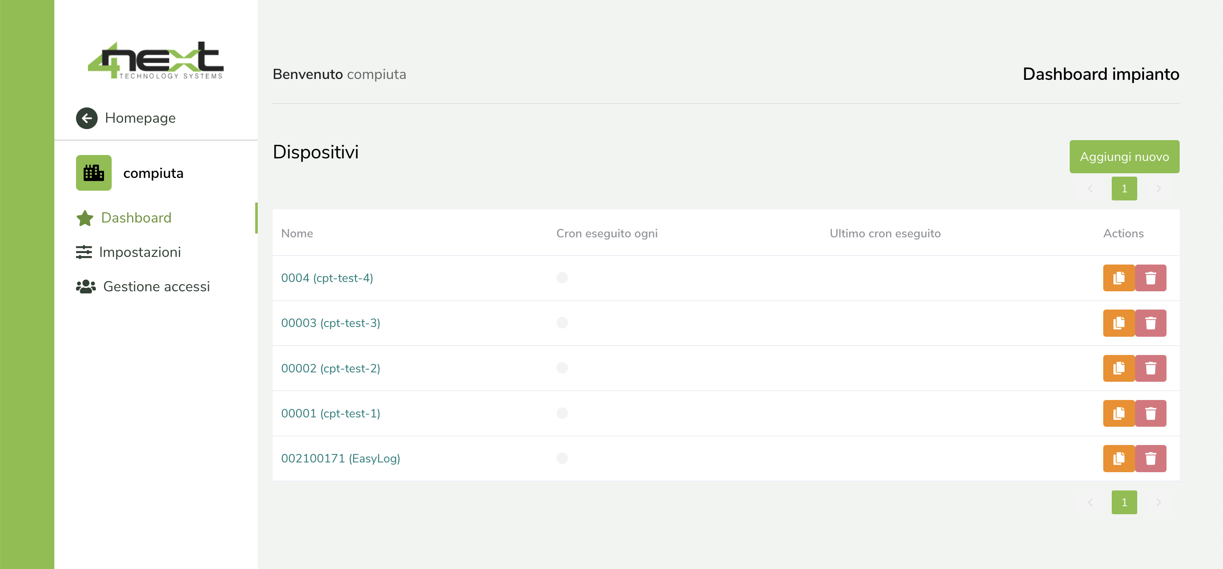Go to previous page in top pagination
1223x569 pixels.
click(1090, 189)
